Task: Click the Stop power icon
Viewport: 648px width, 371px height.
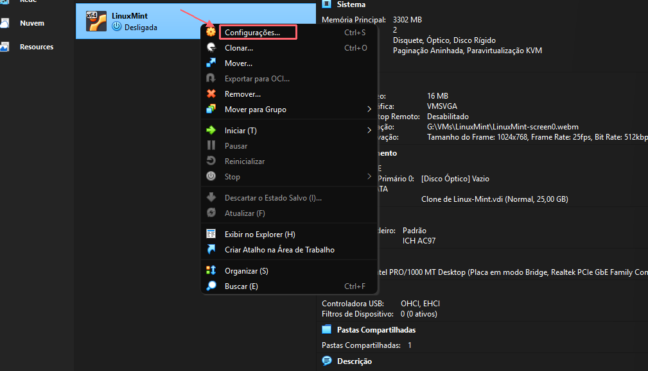Action: coord(211,176)
